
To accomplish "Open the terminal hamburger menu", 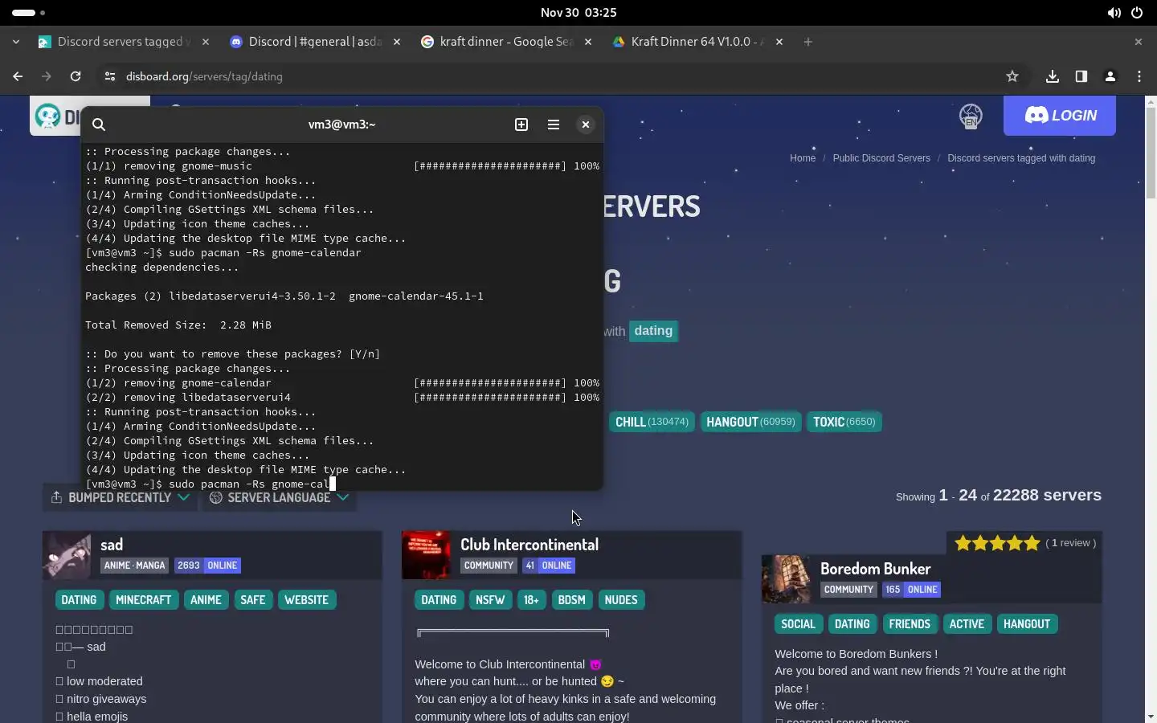I will (x=554, y=125).
